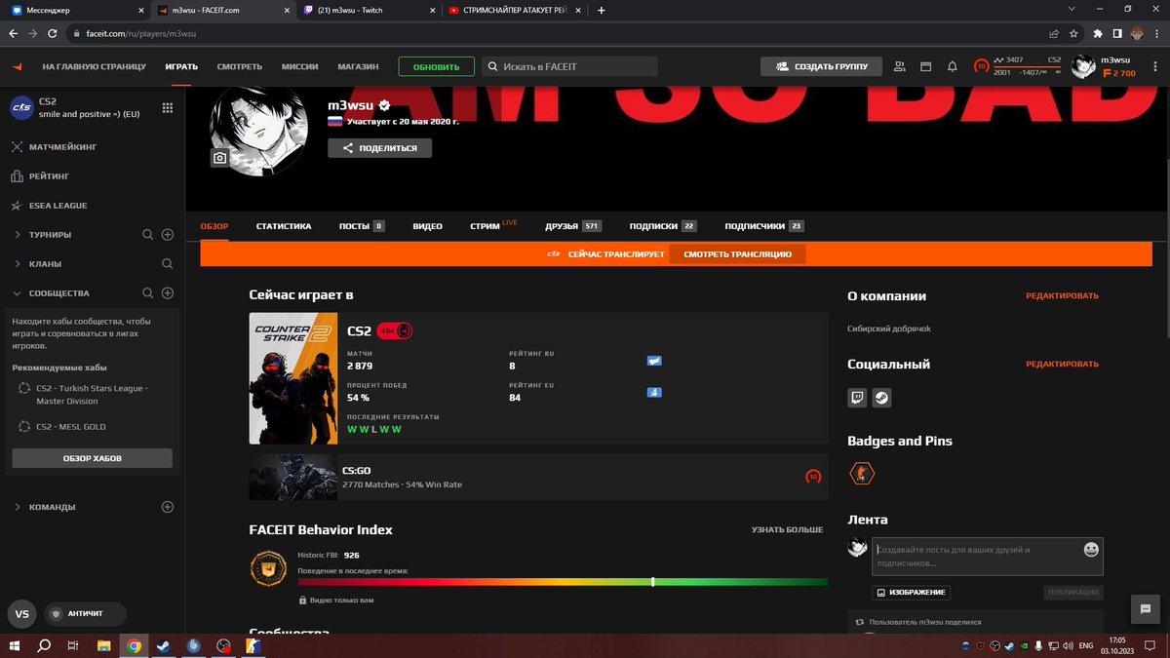Switch to Статистика tab
This screenshot has height=658, width=1170.
284,226
